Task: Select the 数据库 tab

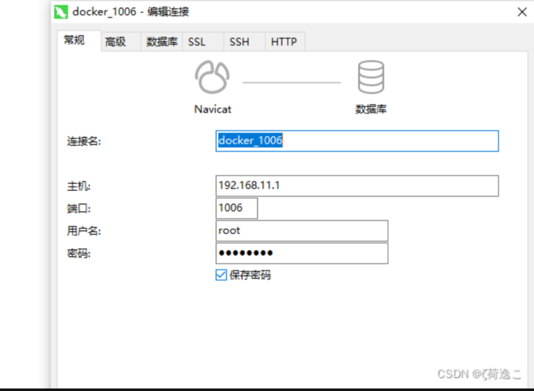Action: coord(161,41)
